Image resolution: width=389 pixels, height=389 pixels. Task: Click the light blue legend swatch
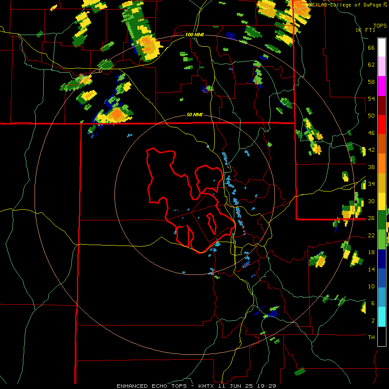click(382, 298)
